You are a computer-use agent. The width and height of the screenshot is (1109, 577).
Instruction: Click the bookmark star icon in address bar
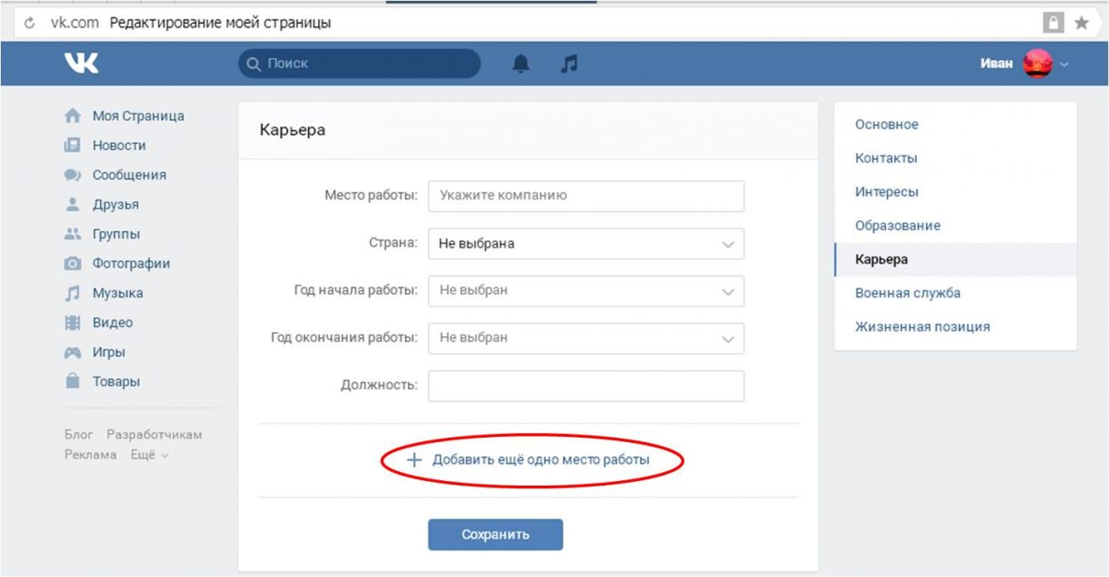tap(1081, 23)
